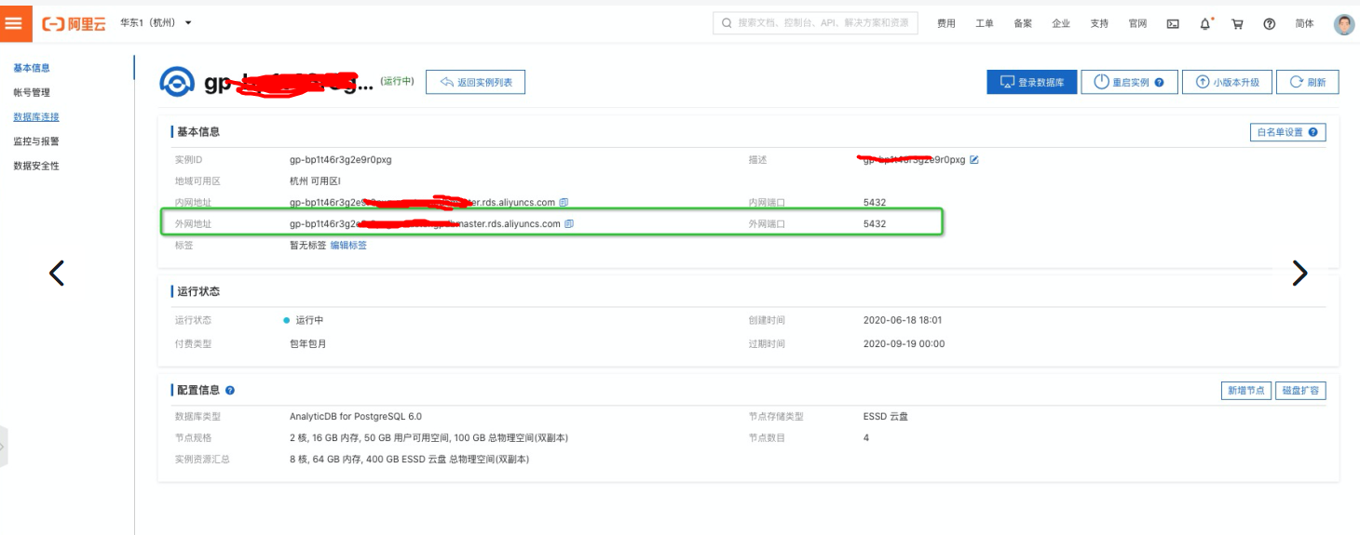Open the user avatar menu
Viewport: 1360px width, 535px height.
pyautogui.click(x=1343, y=24)
